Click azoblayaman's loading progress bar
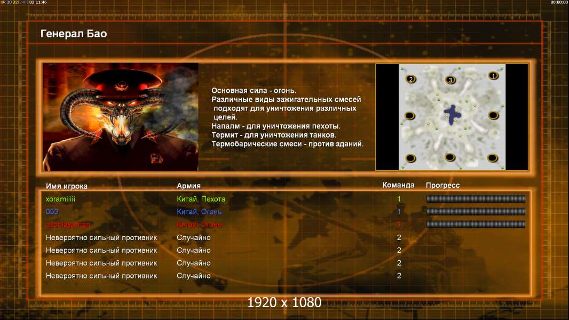The width and height of the screenshot is (569, 320). [476, 225]
